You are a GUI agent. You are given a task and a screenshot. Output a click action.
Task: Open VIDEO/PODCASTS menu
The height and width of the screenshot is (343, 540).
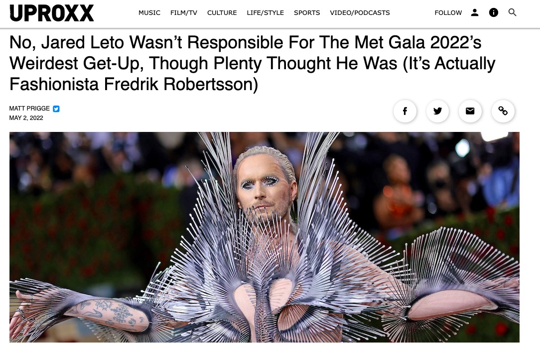[x=360, y=13]
